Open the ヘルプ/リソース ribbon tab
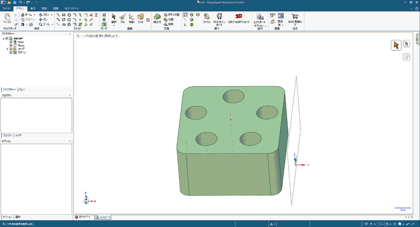The width and height of the screenshot is (420, 227). point(71,8)
